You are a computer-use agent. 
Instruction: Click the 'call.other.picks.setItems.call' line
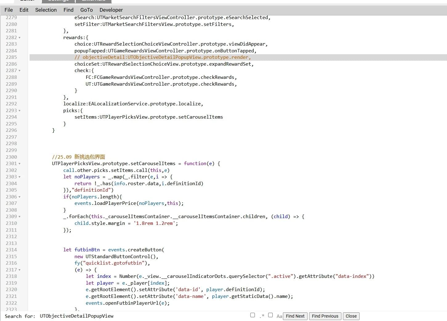(x=116, y=170)
